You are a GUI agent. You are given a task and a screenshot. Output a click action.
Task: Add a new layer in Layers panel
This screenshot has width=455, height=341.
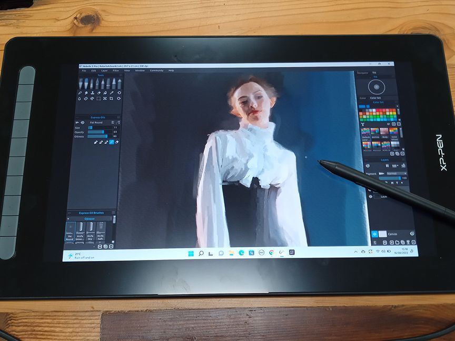(x=392, y=243)
